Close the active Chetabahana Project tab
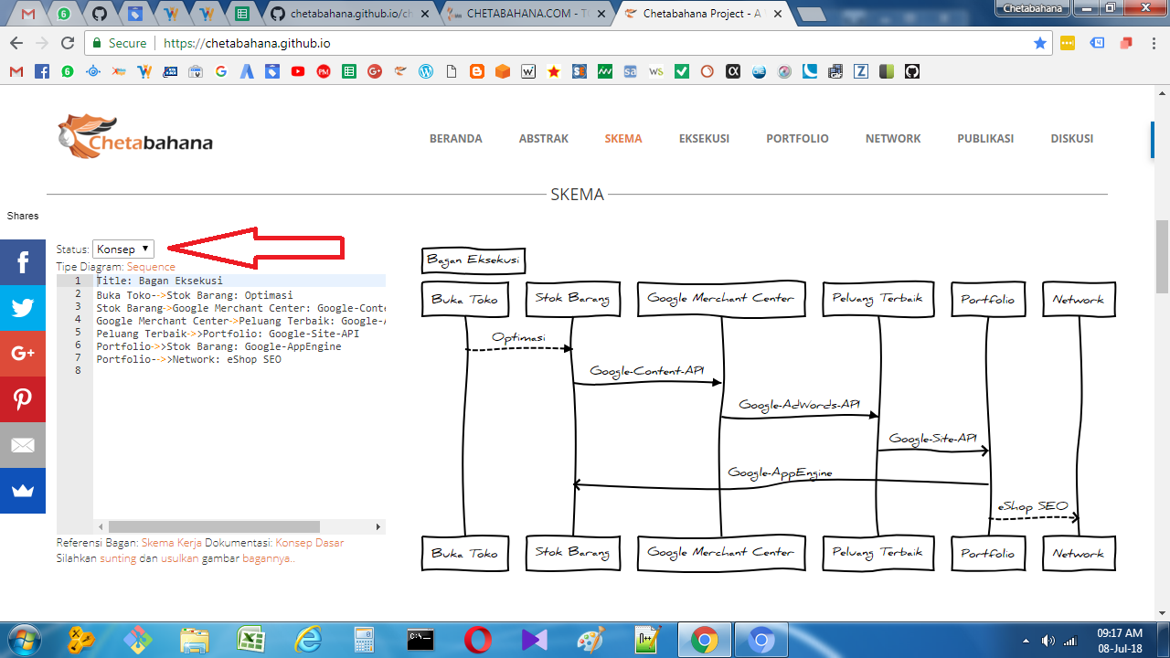The height and width of the screenshot is (658, 1170). coord(778,14)
